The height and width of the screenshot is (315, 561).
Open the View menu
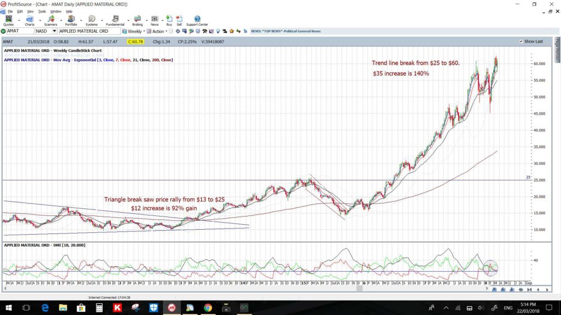(x=31, y=11)
